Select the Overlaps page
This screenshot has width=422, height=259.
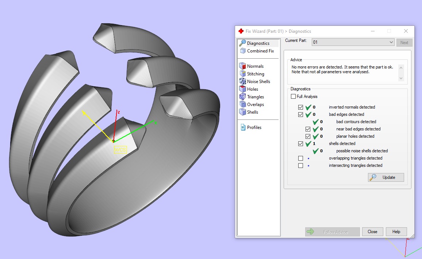256,104
